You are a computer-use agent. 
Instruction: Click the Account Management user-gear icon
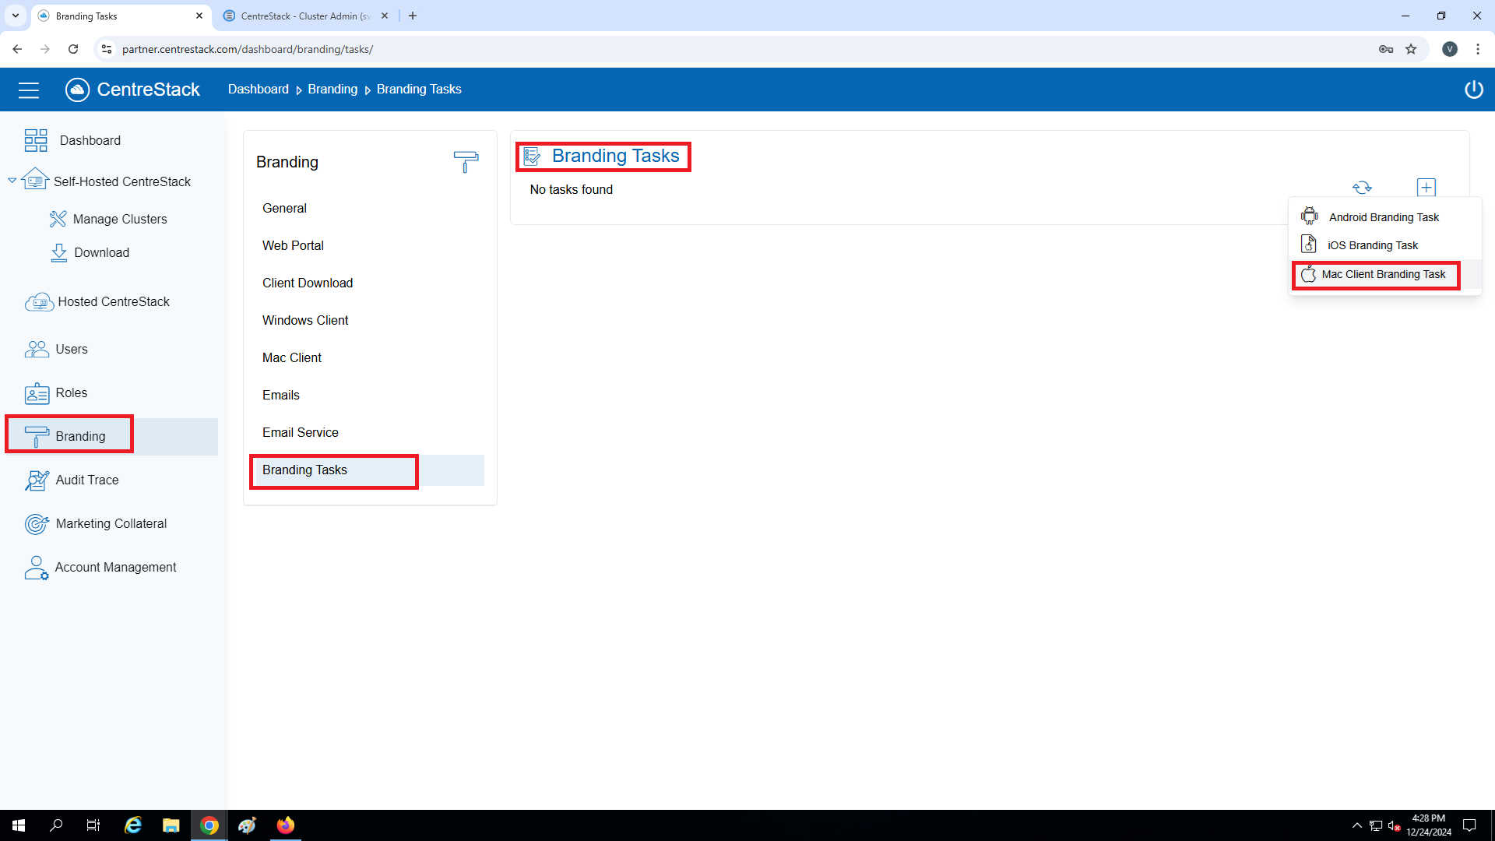point(36,568)
